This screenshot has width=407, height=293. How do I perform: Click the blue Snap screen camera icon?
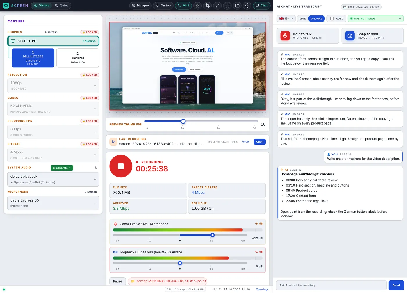(x=350, y=36)
